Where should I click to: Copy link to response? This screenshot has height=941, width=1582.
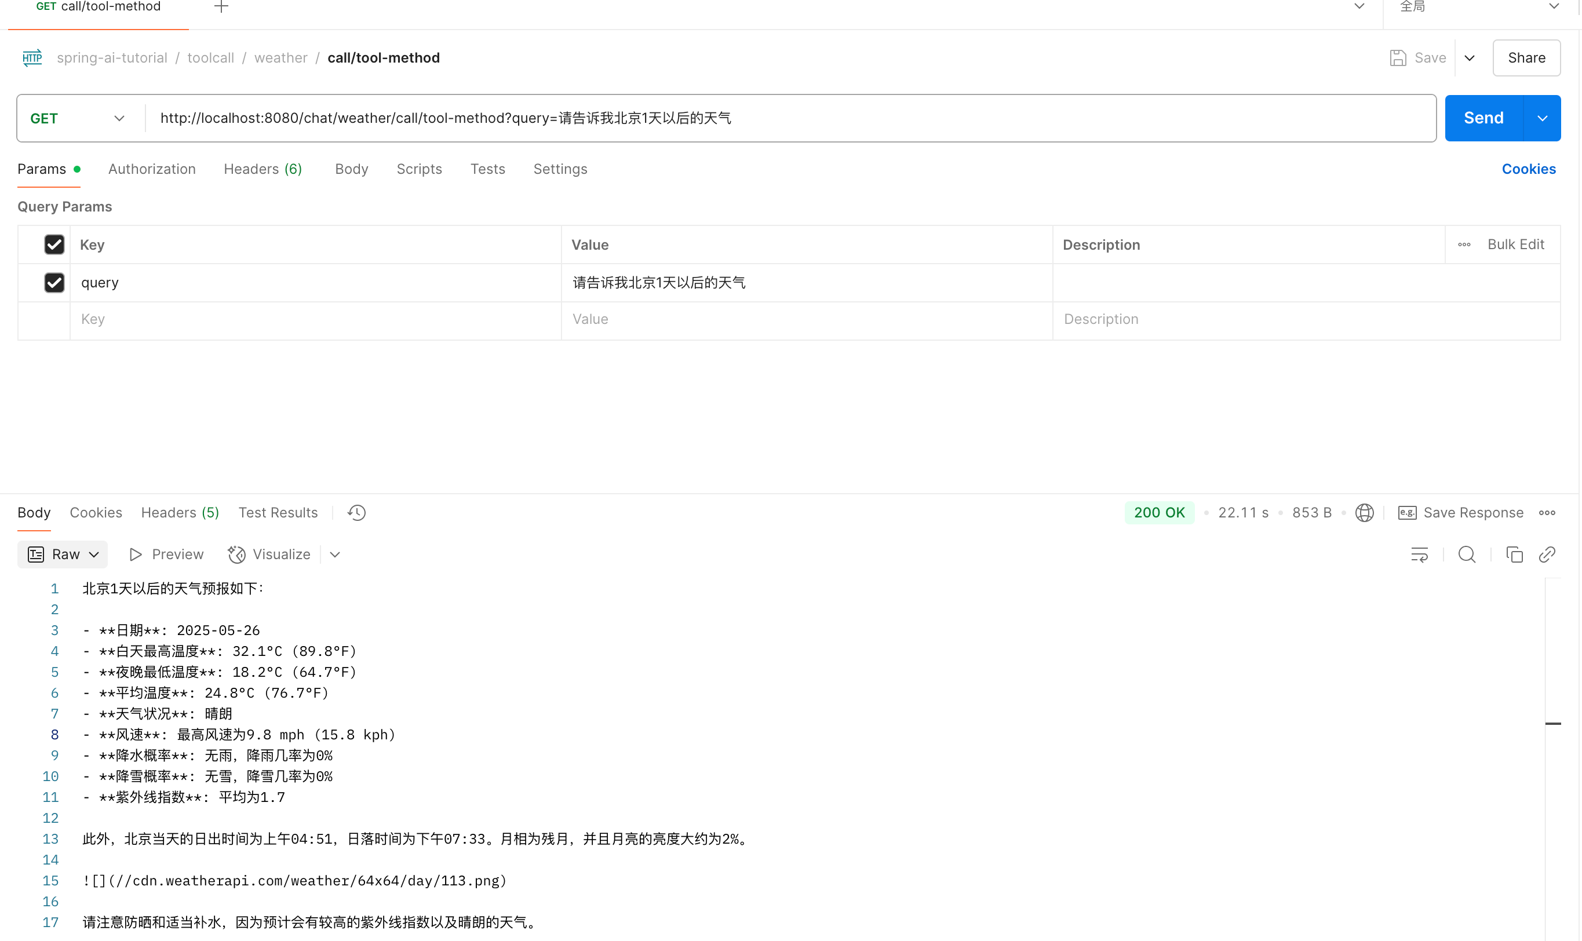[1547, 555]
